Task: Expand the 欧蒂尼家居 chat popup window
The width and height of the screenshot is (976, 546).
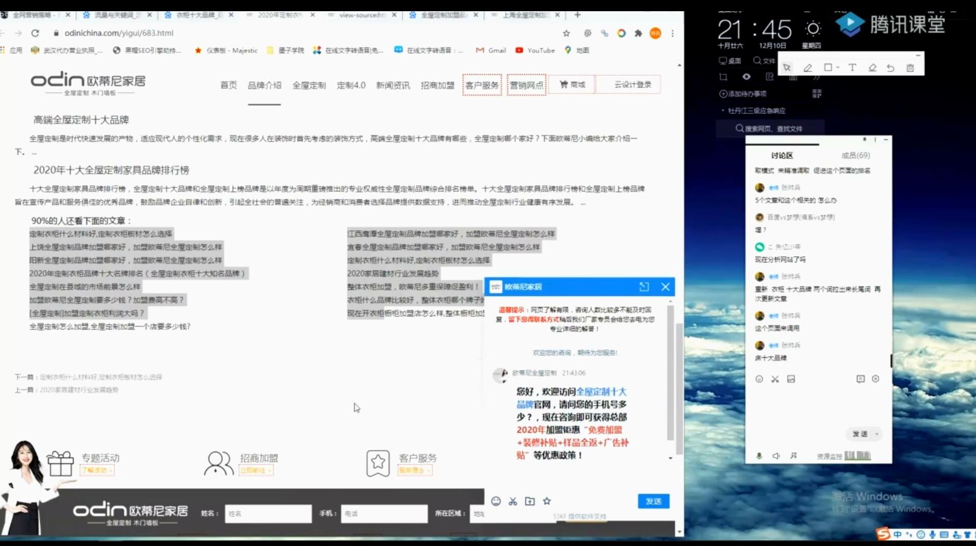Action: [644, 287]
